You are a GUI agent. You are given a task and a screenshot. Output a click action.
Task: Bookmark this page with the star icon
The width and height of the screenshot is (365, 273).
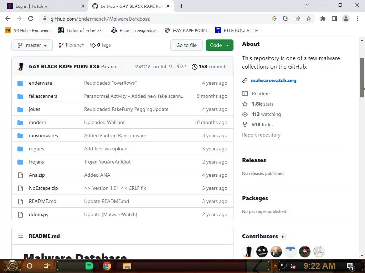click(309, 18)
